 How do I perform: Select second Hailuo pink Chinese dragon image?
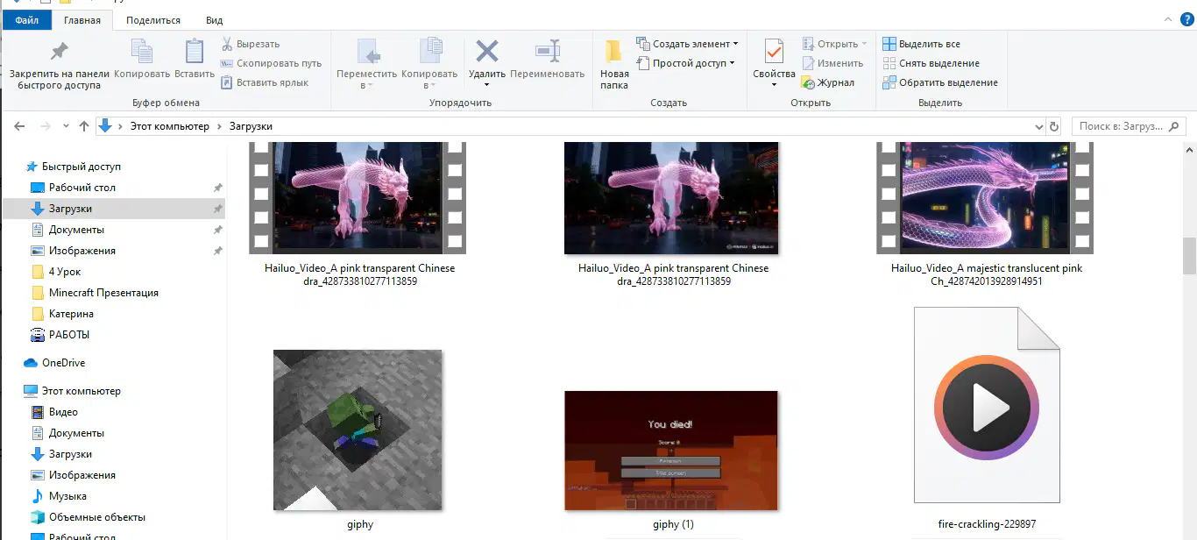click(671, 215)
